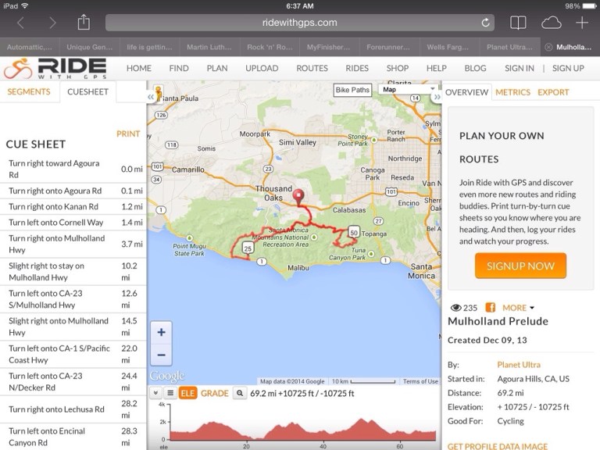
Task: Reload the ridewithgps.com page
Action: pos(486,23)
